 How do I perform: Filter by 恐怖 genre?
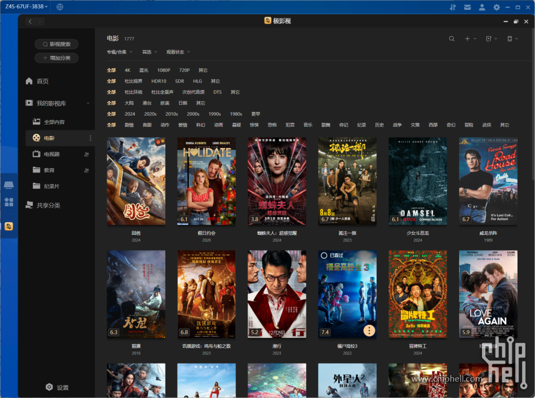pos(272,124)
